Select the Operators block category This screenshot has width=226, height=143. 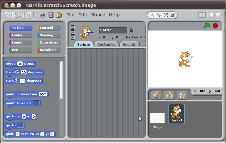(49, 43)
